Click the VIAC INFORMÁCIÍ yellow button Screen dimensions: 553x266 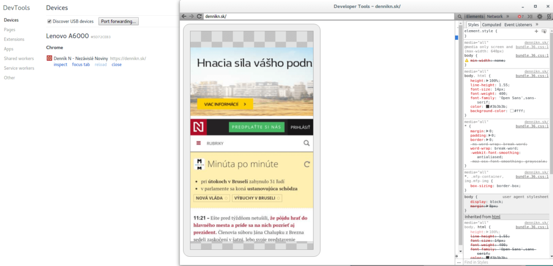(225, 104)
